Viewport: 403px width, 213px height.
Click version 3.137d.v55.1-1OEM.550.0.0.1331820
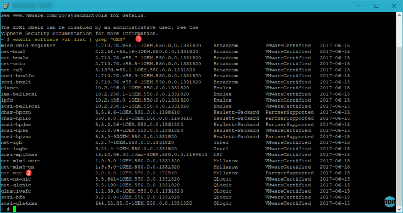click(145, 70)
